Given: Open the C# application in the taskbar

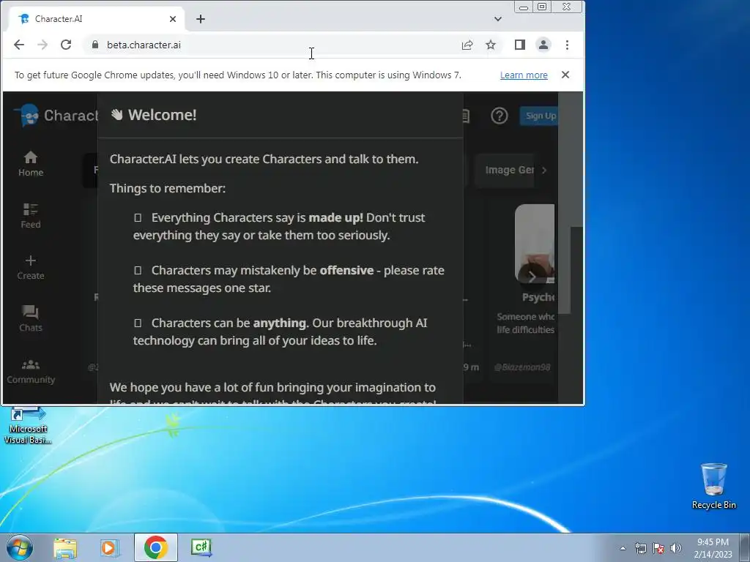Looking at the screenshot, I should click(201, 547).
